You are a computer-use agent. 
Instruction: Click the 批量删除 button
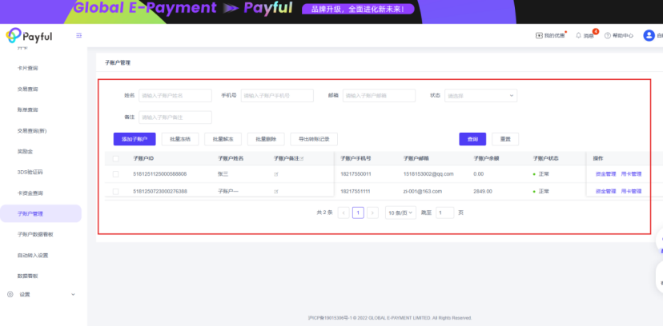coord(266,139)
